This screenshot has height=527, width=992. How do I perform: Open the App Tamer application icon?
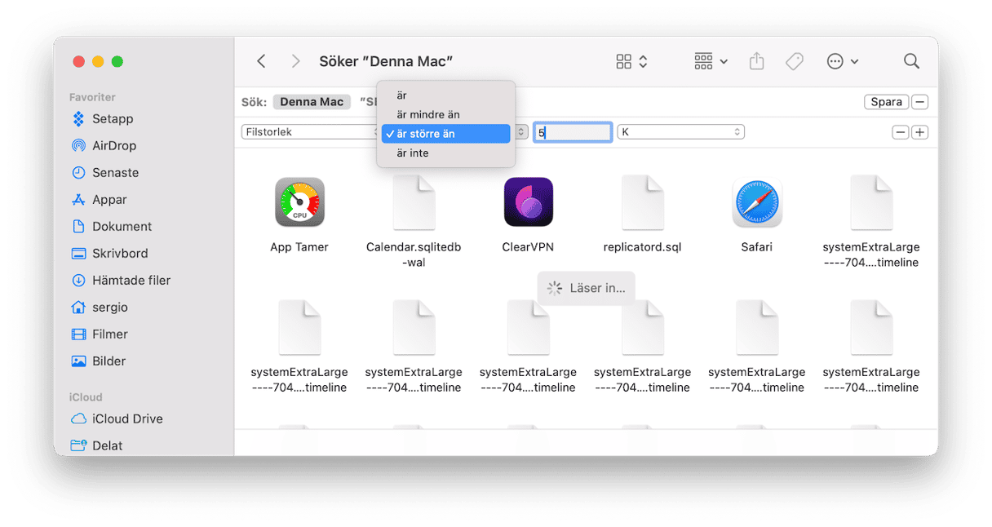pyautogui.click(x=299, y=202)
